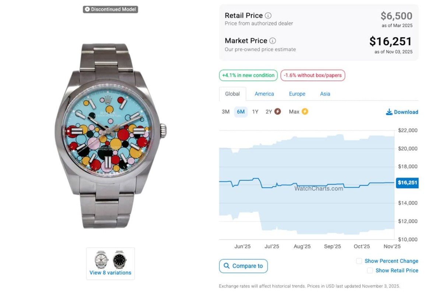This screenshot has width=442, height=292.
Task: Click the yellow lightning badge beside Max
Action: pos(305,111)
